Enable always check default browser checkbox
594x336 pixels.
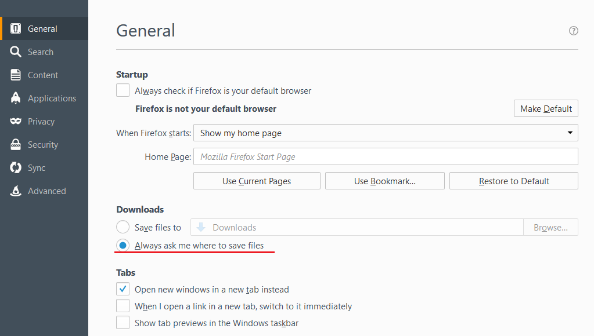[x=123, y=90]
